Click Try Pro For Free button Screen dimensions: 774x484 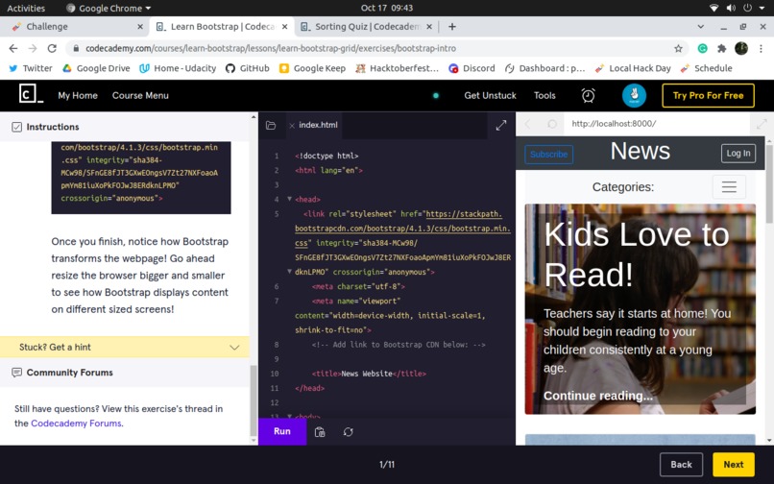[708, 95]
